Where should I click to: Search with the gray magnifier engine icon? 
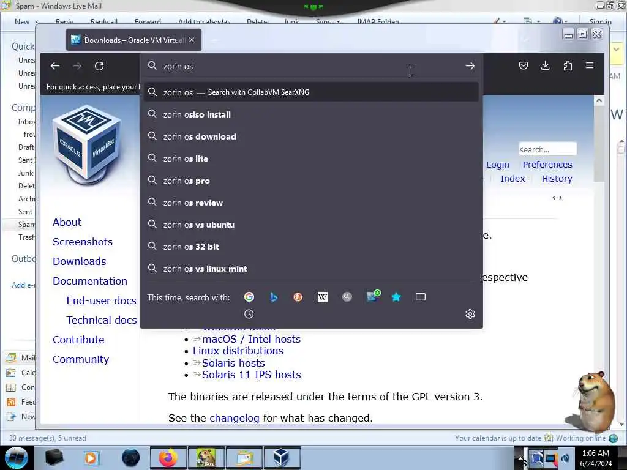point(347,297)
